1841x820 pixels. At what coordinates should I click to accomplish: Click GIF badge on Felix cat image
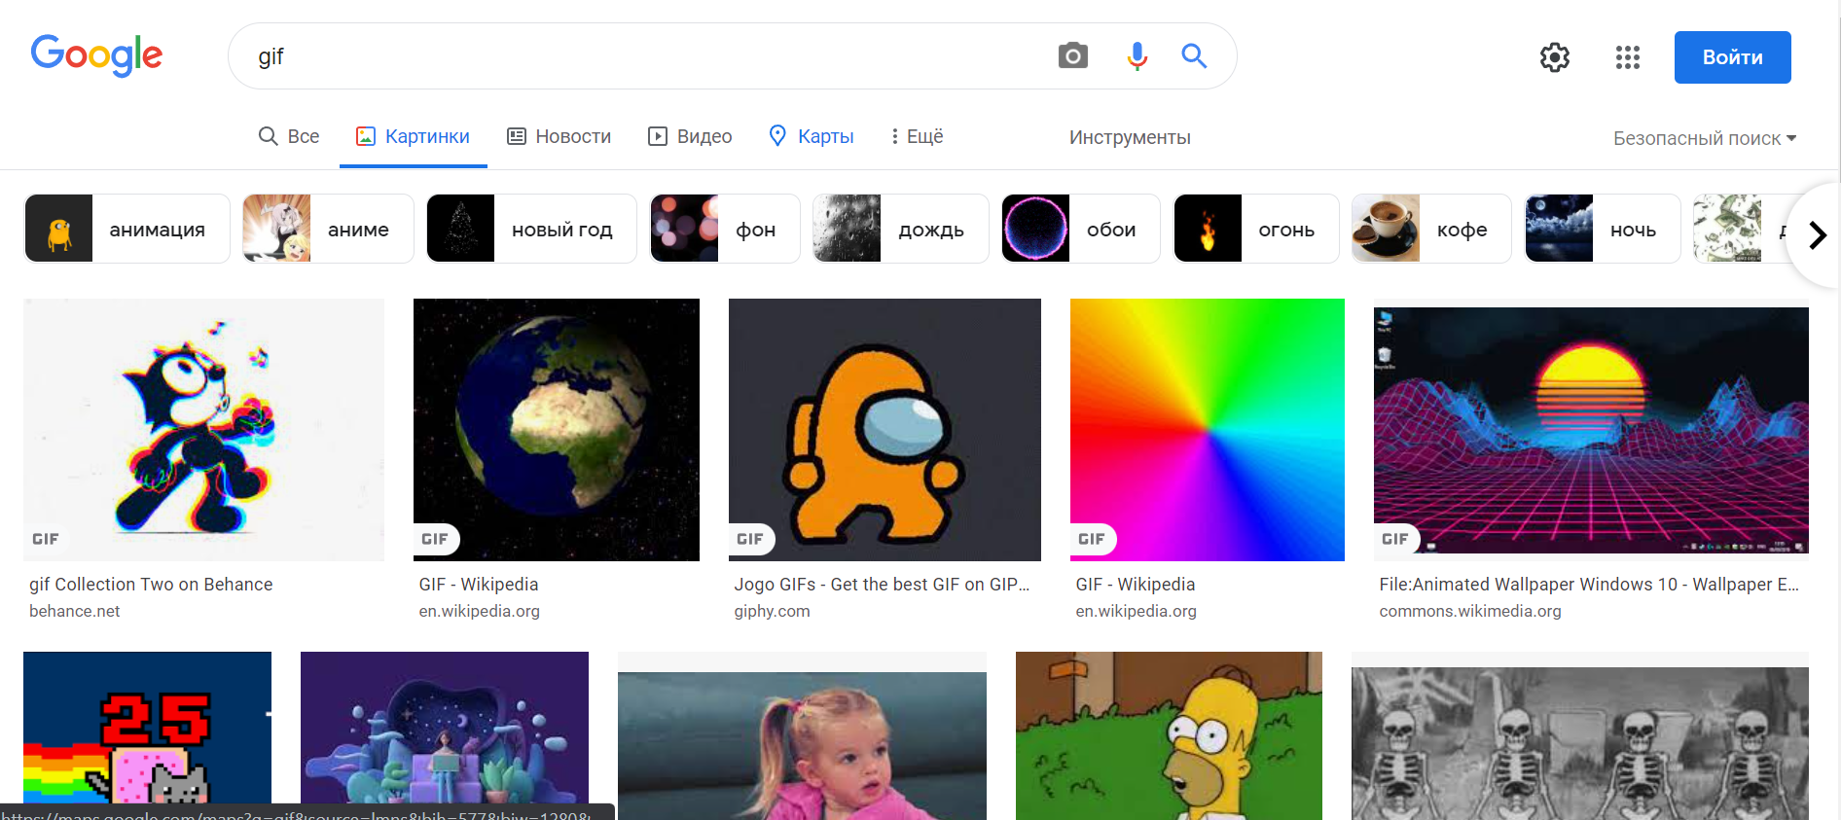pyautogui.click(x=46, y=539)
